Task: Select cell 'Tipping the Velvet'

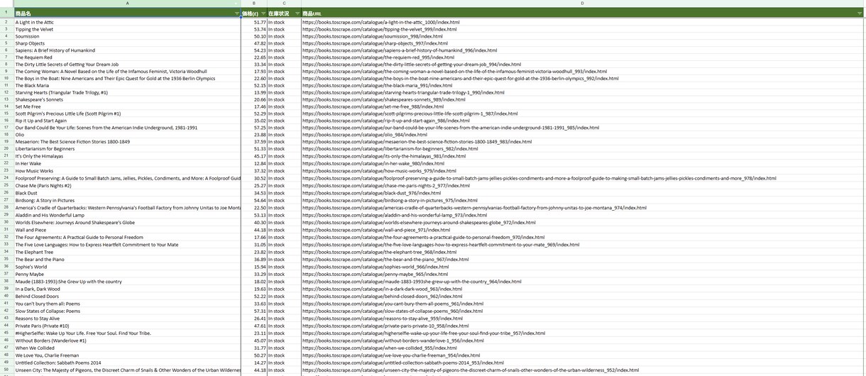Action: point(127,29)
